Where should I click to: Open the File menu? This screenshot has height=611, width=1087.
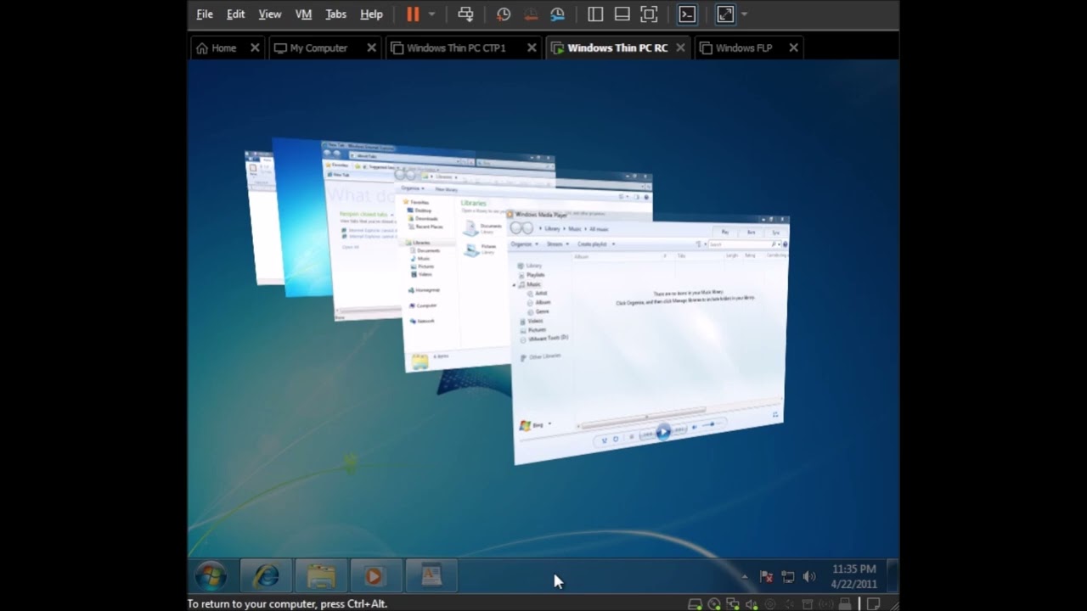205,14
